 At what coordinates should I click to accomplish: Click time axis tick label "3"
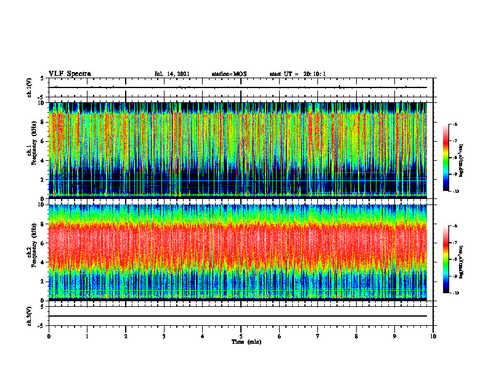(x=164, y=336)
